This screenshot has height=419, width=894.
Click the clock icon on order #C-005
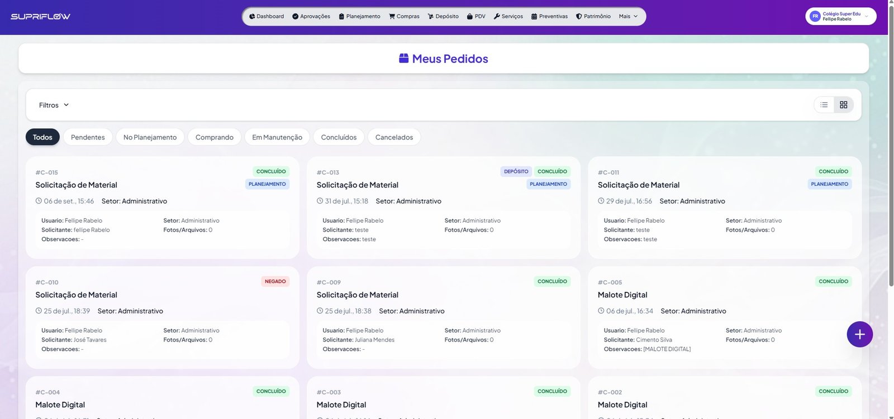[601, 311]
